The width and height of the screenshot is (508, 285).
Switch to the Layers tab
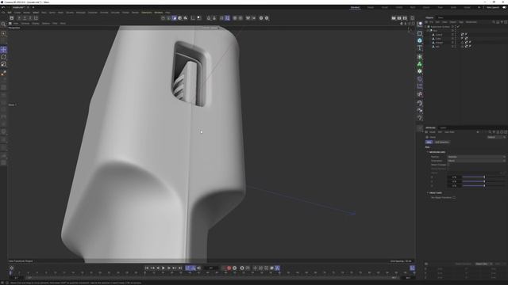click(443, 127)
